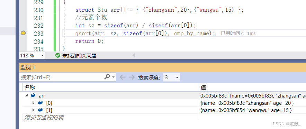This screenshot has height=129, width=306.
Task: Click the scroll-left arrow in the editor's horizontal scrollbar
Action: pos(134,55)
